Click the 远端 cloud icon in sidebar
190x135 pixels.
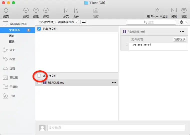(5, 68)
